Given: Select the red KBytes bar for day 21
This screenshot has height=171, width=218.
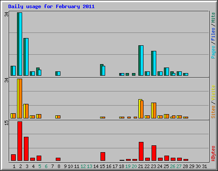Looking at the screenshot, I should [141, 151].
